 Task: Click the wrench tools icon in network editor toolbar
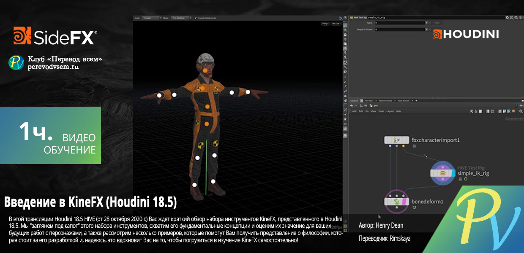[x=472, y=111]
